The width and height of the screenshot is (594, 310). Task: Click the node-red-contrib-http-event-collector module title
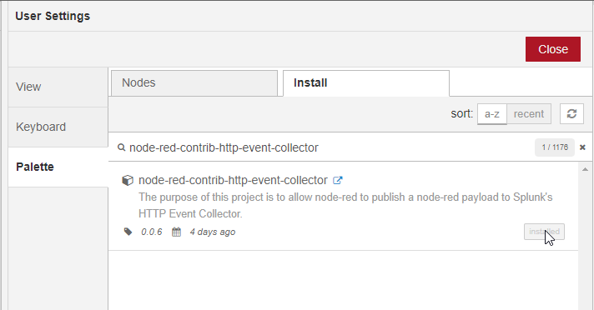click(233, 180)
